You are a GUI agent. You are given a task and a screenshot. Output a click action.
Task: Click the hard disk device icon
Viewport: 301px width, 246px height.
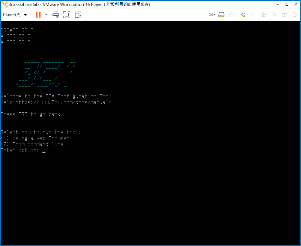tap(221, 15)
